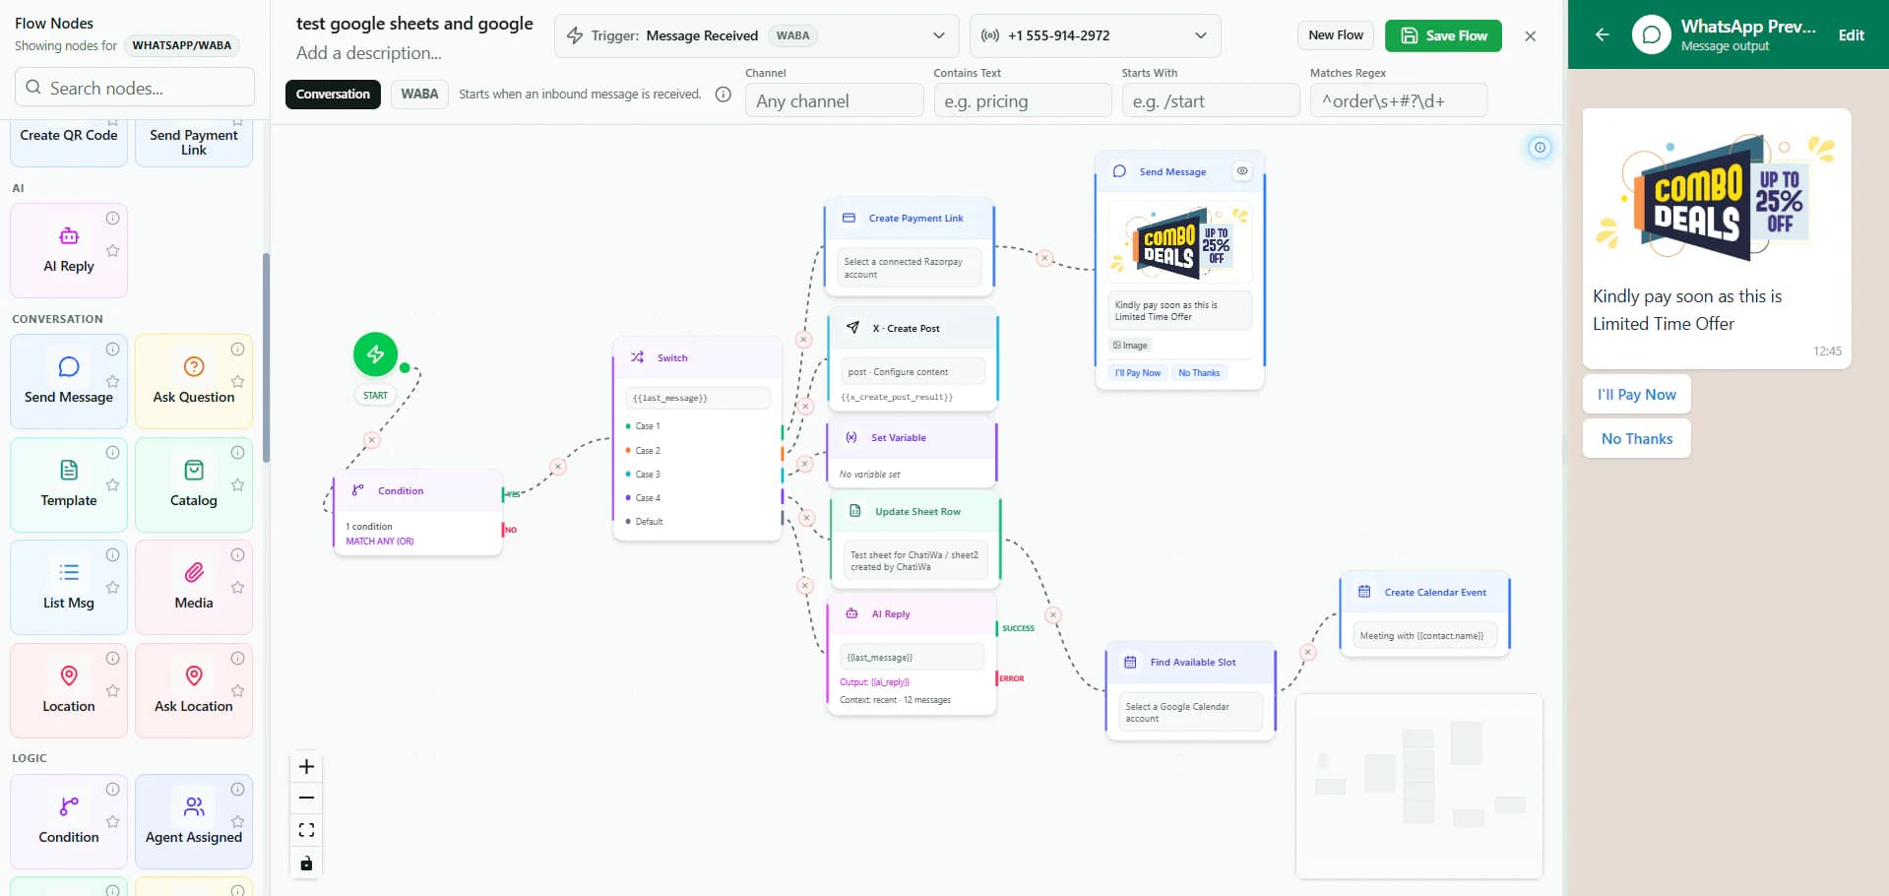
Task: Add the AI Reply node from sidebar
Action: [x=69, y=250]
